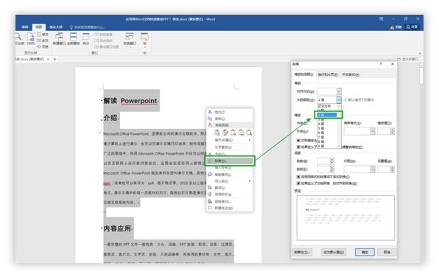Click Hyperlink (超链接) in context menu

pos(230,201)
